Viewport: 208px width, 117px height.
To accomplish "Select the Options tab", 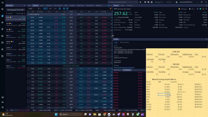I will [35, 6].
